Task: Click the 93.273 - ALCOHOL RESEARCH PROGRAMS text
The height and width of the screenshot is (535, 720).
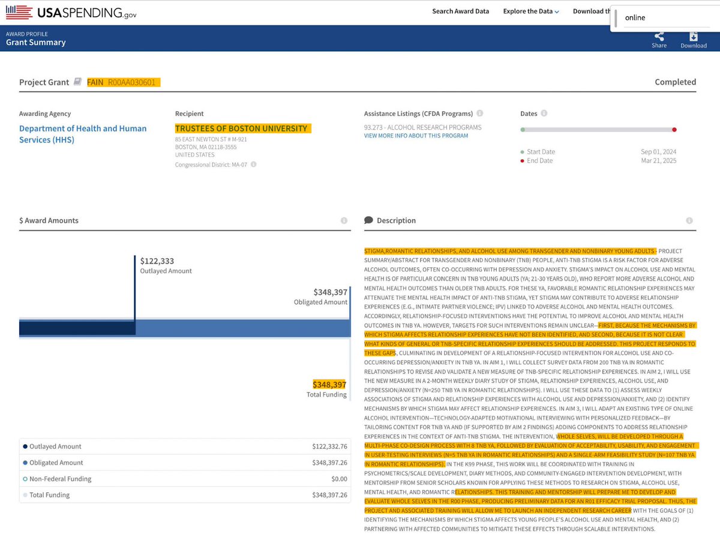Action: tap(422, 127)
